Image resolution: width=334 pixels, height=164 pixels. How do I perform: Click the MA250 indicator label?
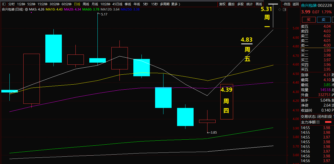coord(130,9)
